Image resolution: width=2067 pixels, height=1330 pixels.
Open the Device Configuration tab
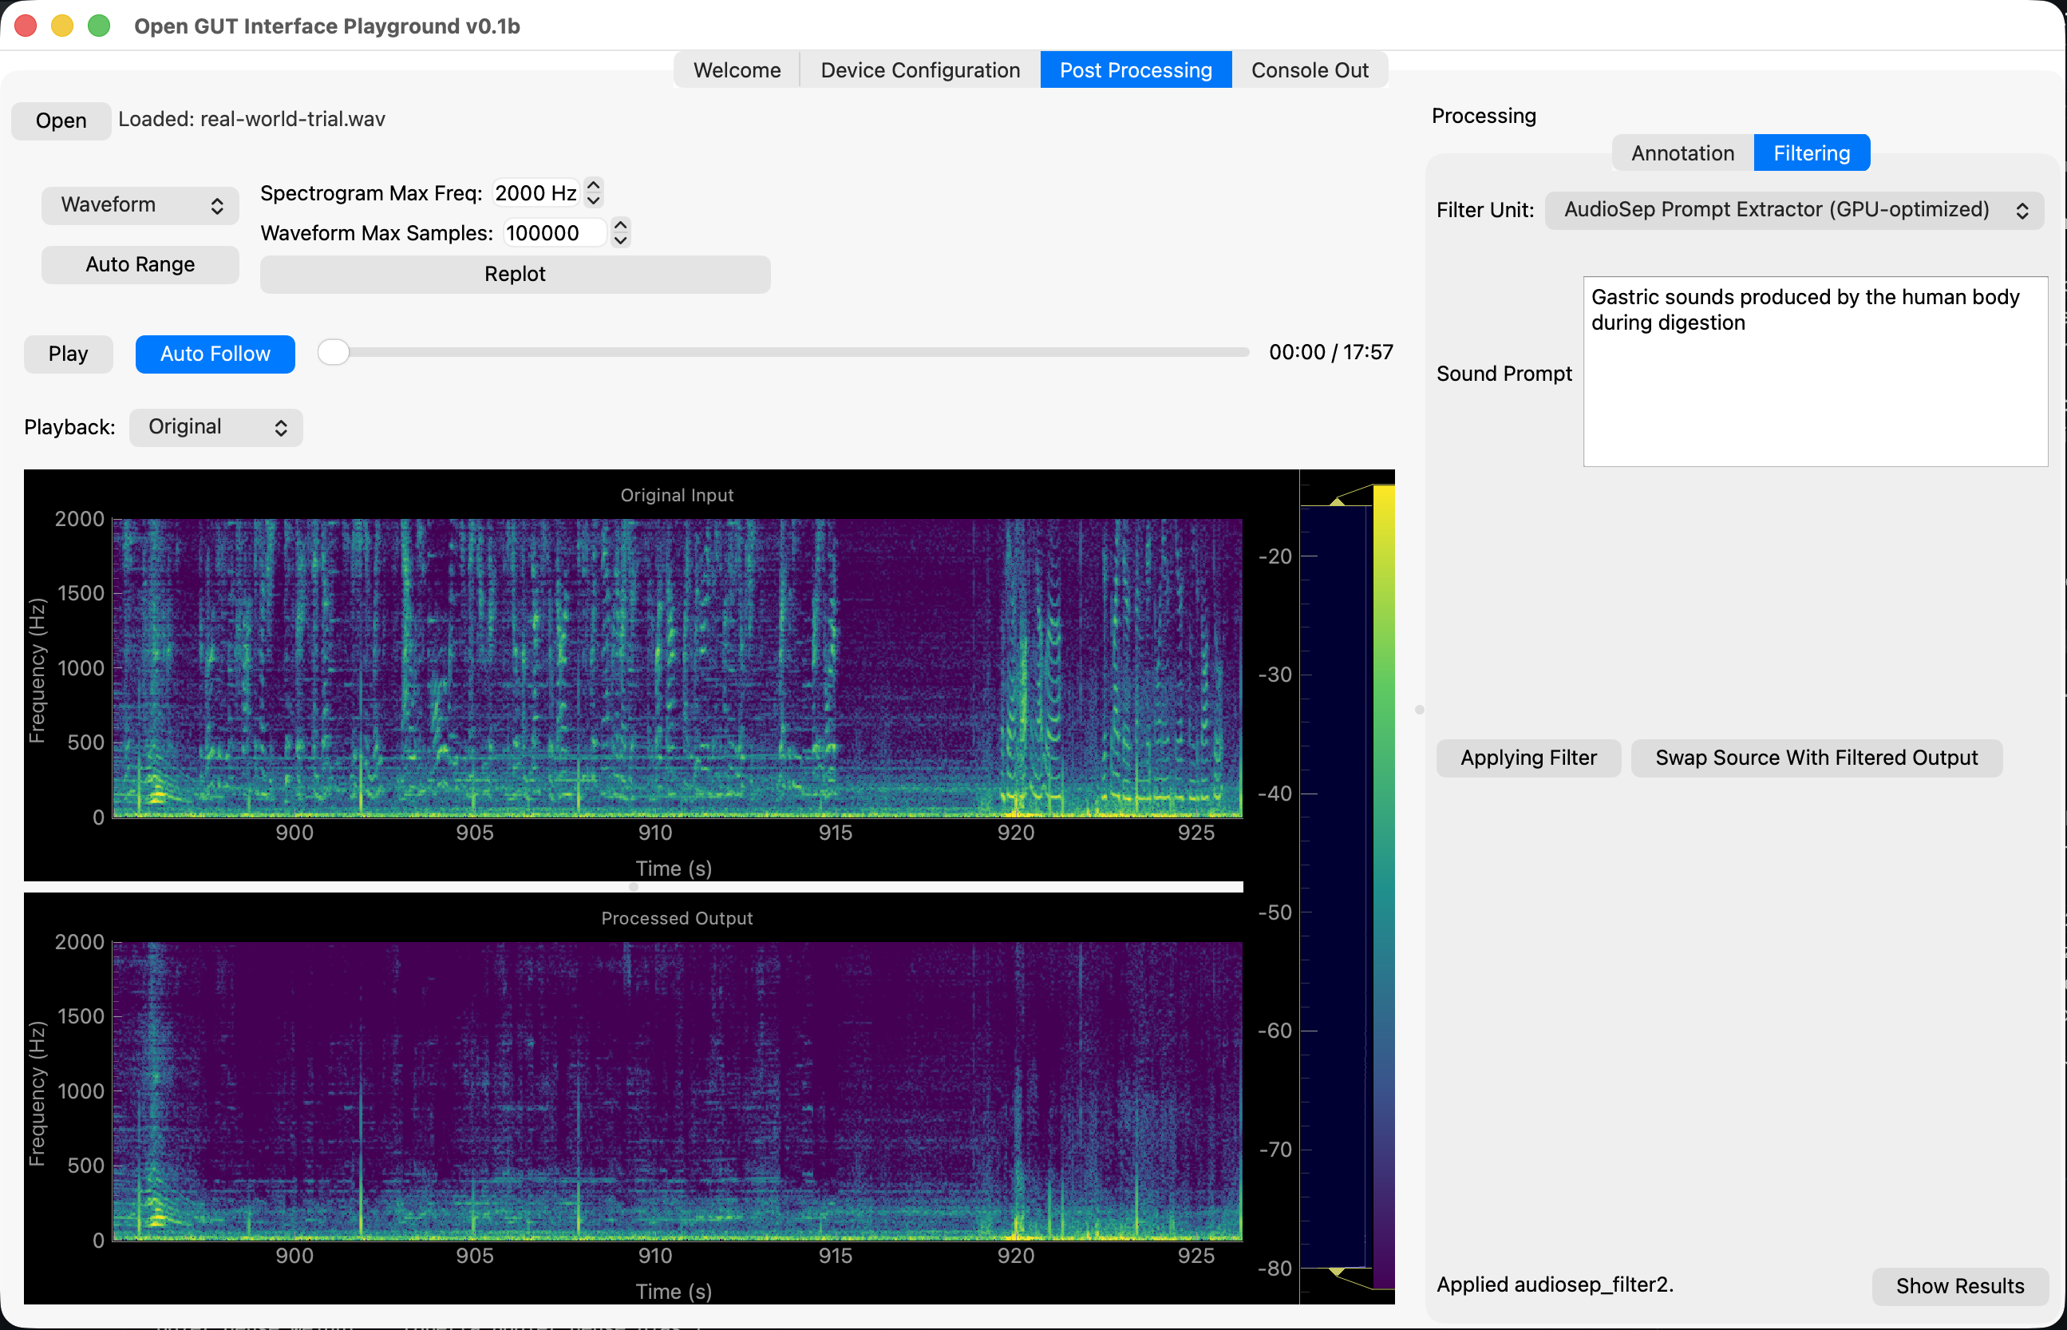click(919, 70)
